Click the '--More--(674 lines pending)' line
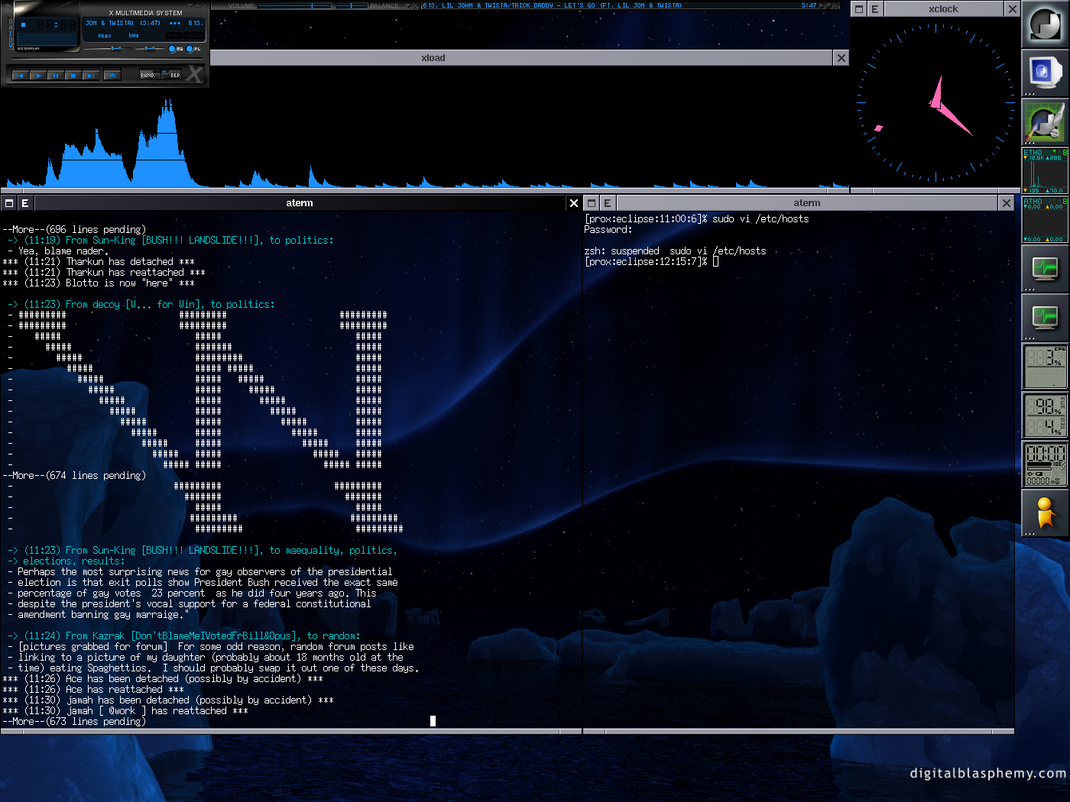The height and width of the screenshot is (802, 1070). (x=74, y=476)
